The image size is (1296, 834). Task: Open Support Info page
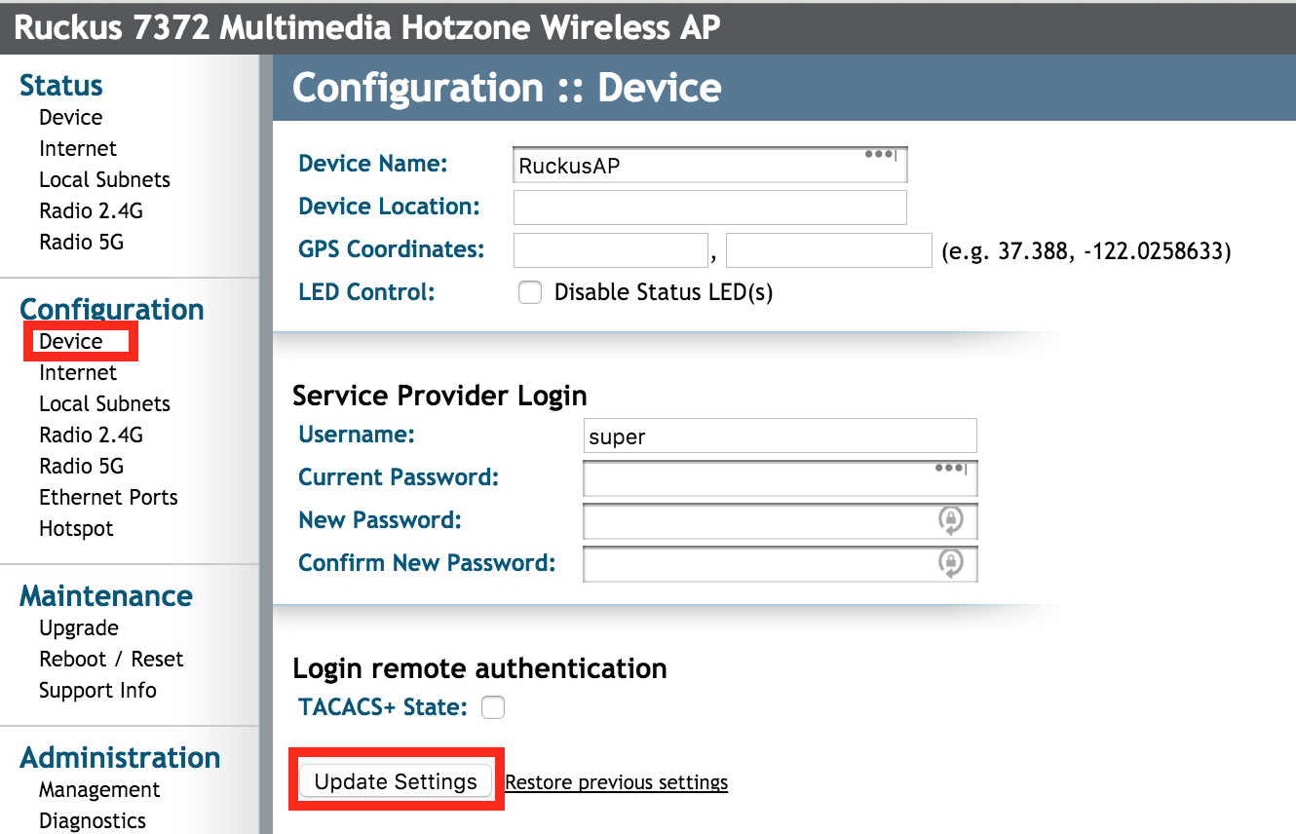[97, 690]
